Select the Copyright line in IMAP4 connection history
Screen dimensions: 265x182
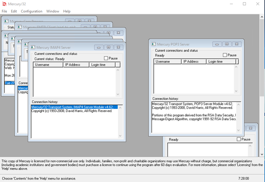coord(72,111)
